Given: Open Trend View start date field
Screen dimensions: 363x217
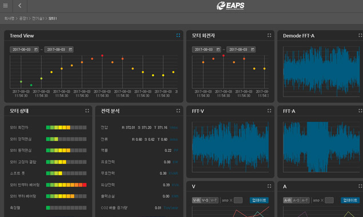Looking at the screenshot, I should coord(24,50).
